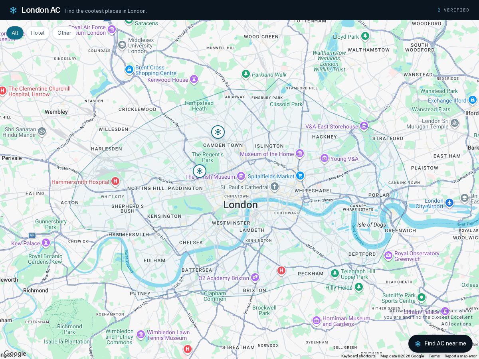Click the Young V&A museum icon

pos(325,158)
